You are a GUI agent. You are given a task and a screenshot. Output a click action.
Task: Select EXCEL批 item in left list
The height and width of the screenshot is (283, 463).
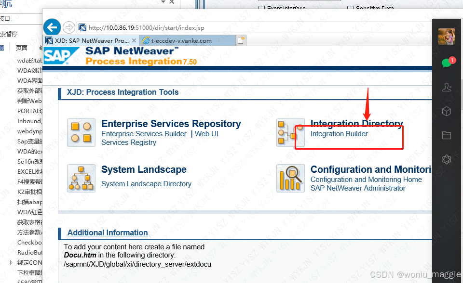[x=29, y=171]
